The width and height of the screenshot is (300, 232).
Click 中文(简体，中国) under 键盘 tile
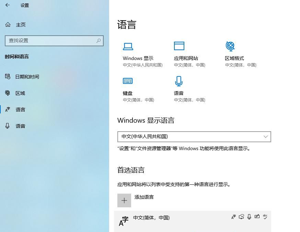point(139,100)
